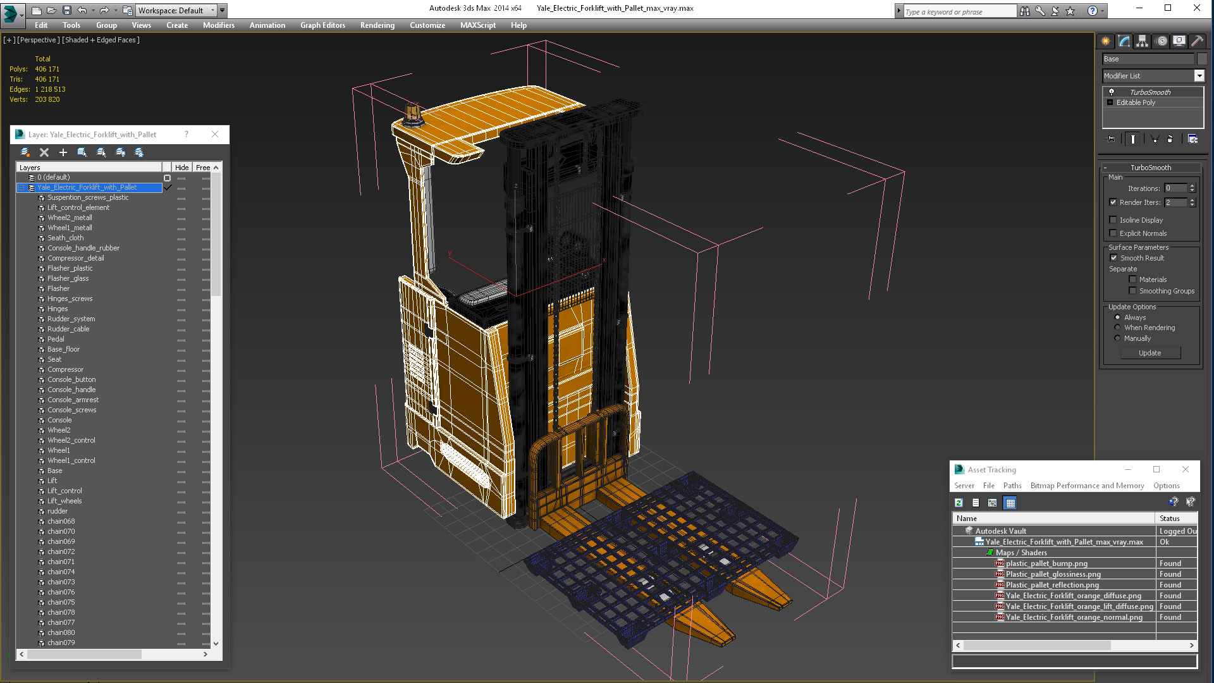Click the Pin Stack icon

pyautogui.click(x=1110, y=139)
